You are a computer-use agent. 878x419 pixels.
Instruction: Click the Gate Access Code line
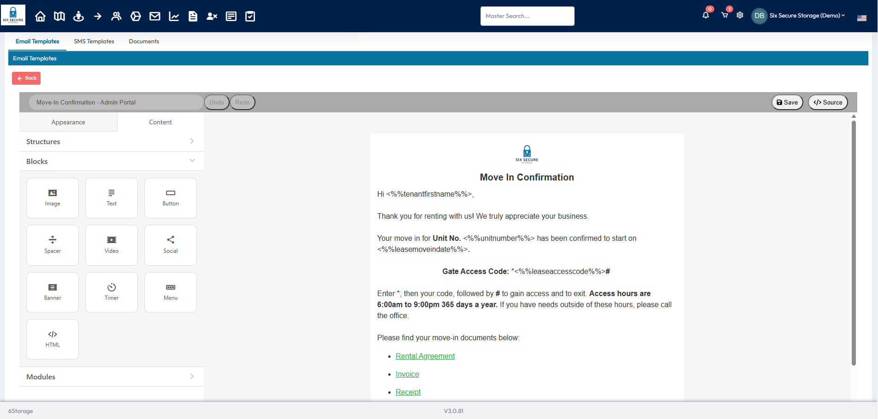pyautogui.click(x=526, y=271)
